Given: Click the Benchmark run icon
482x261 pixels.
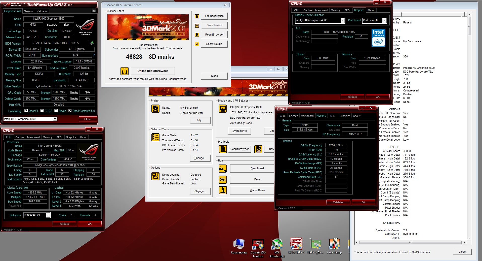Looking at the screenshot, I should [223, 169].
